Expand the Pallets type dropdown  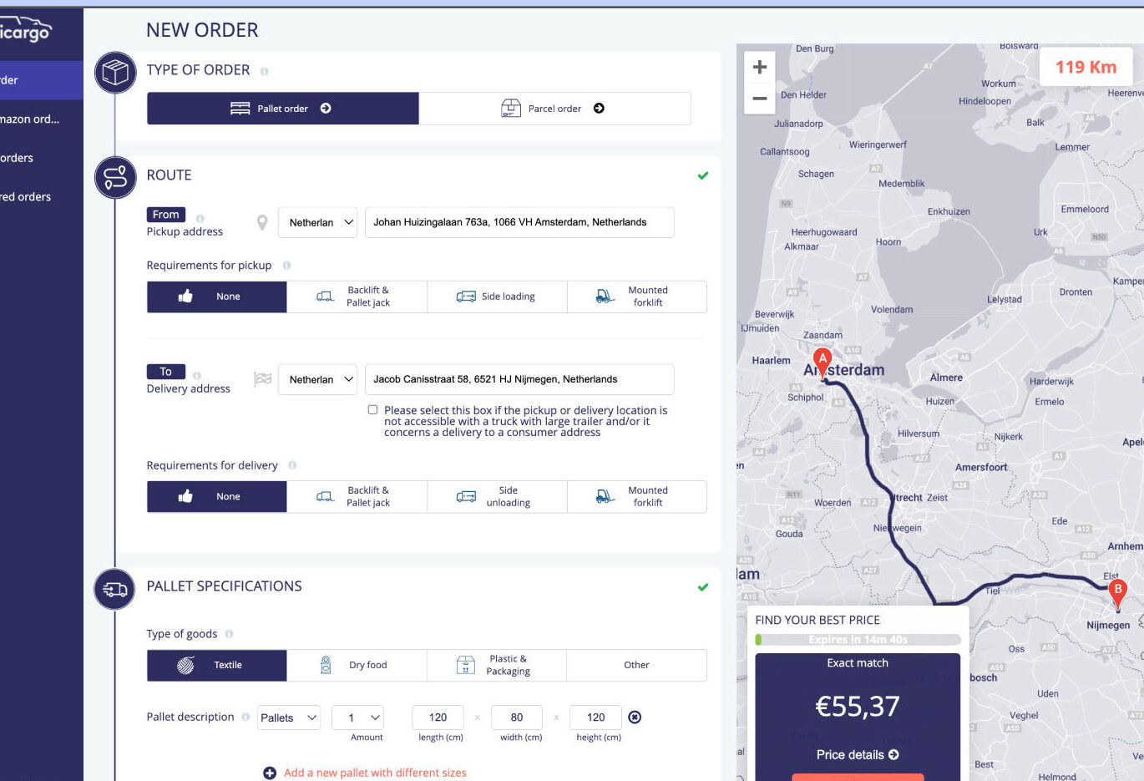tap(289, 717)
